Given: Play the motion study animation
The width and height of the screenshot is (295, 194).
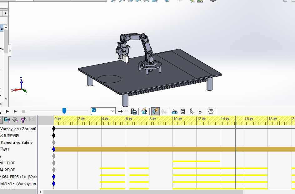Looking at the screenshot, I should 15,111.
